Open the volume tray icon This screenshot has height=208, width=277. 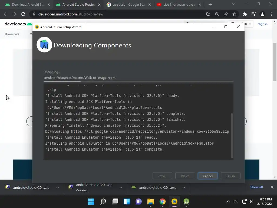coord(251,201)
